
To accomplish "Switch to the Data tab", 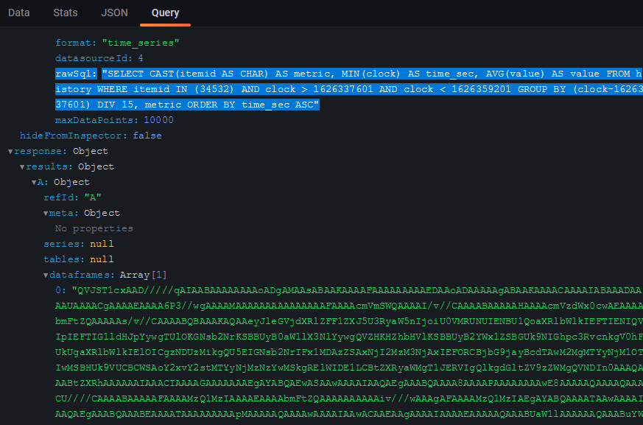I will [x=18, y=12].
